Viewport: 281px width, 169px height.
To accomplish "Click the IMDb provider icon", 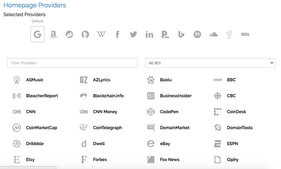I will click(x=245, y=34).
